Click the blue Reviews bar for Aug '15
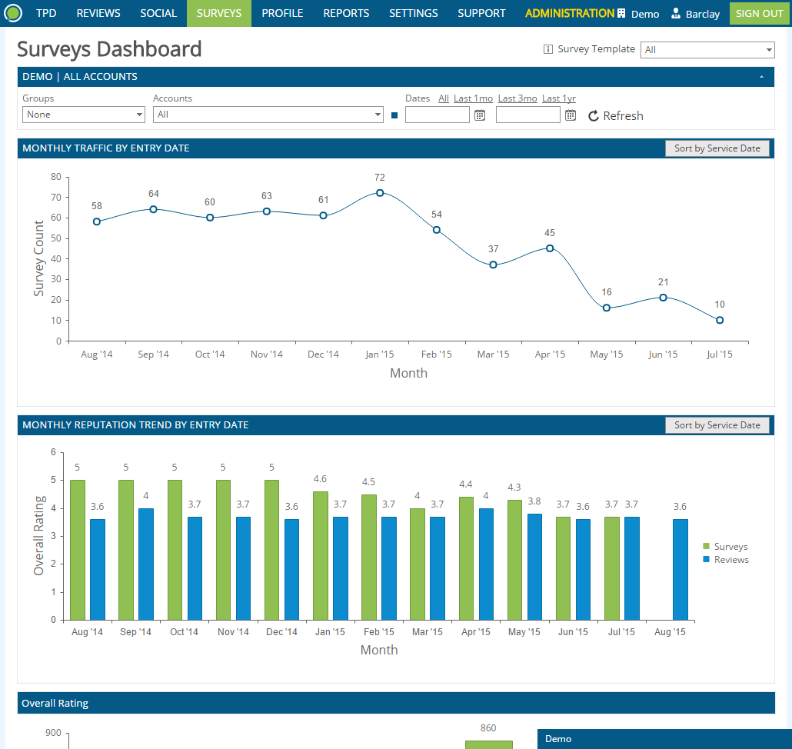This screenshot has width=792, height=749. pyautogui.click(x=681, y=570)
